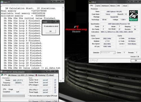Switch to the Mainboard tab in CPU-Z
Image resolution: width=141 pixels, height=102 pixels.
105,6
